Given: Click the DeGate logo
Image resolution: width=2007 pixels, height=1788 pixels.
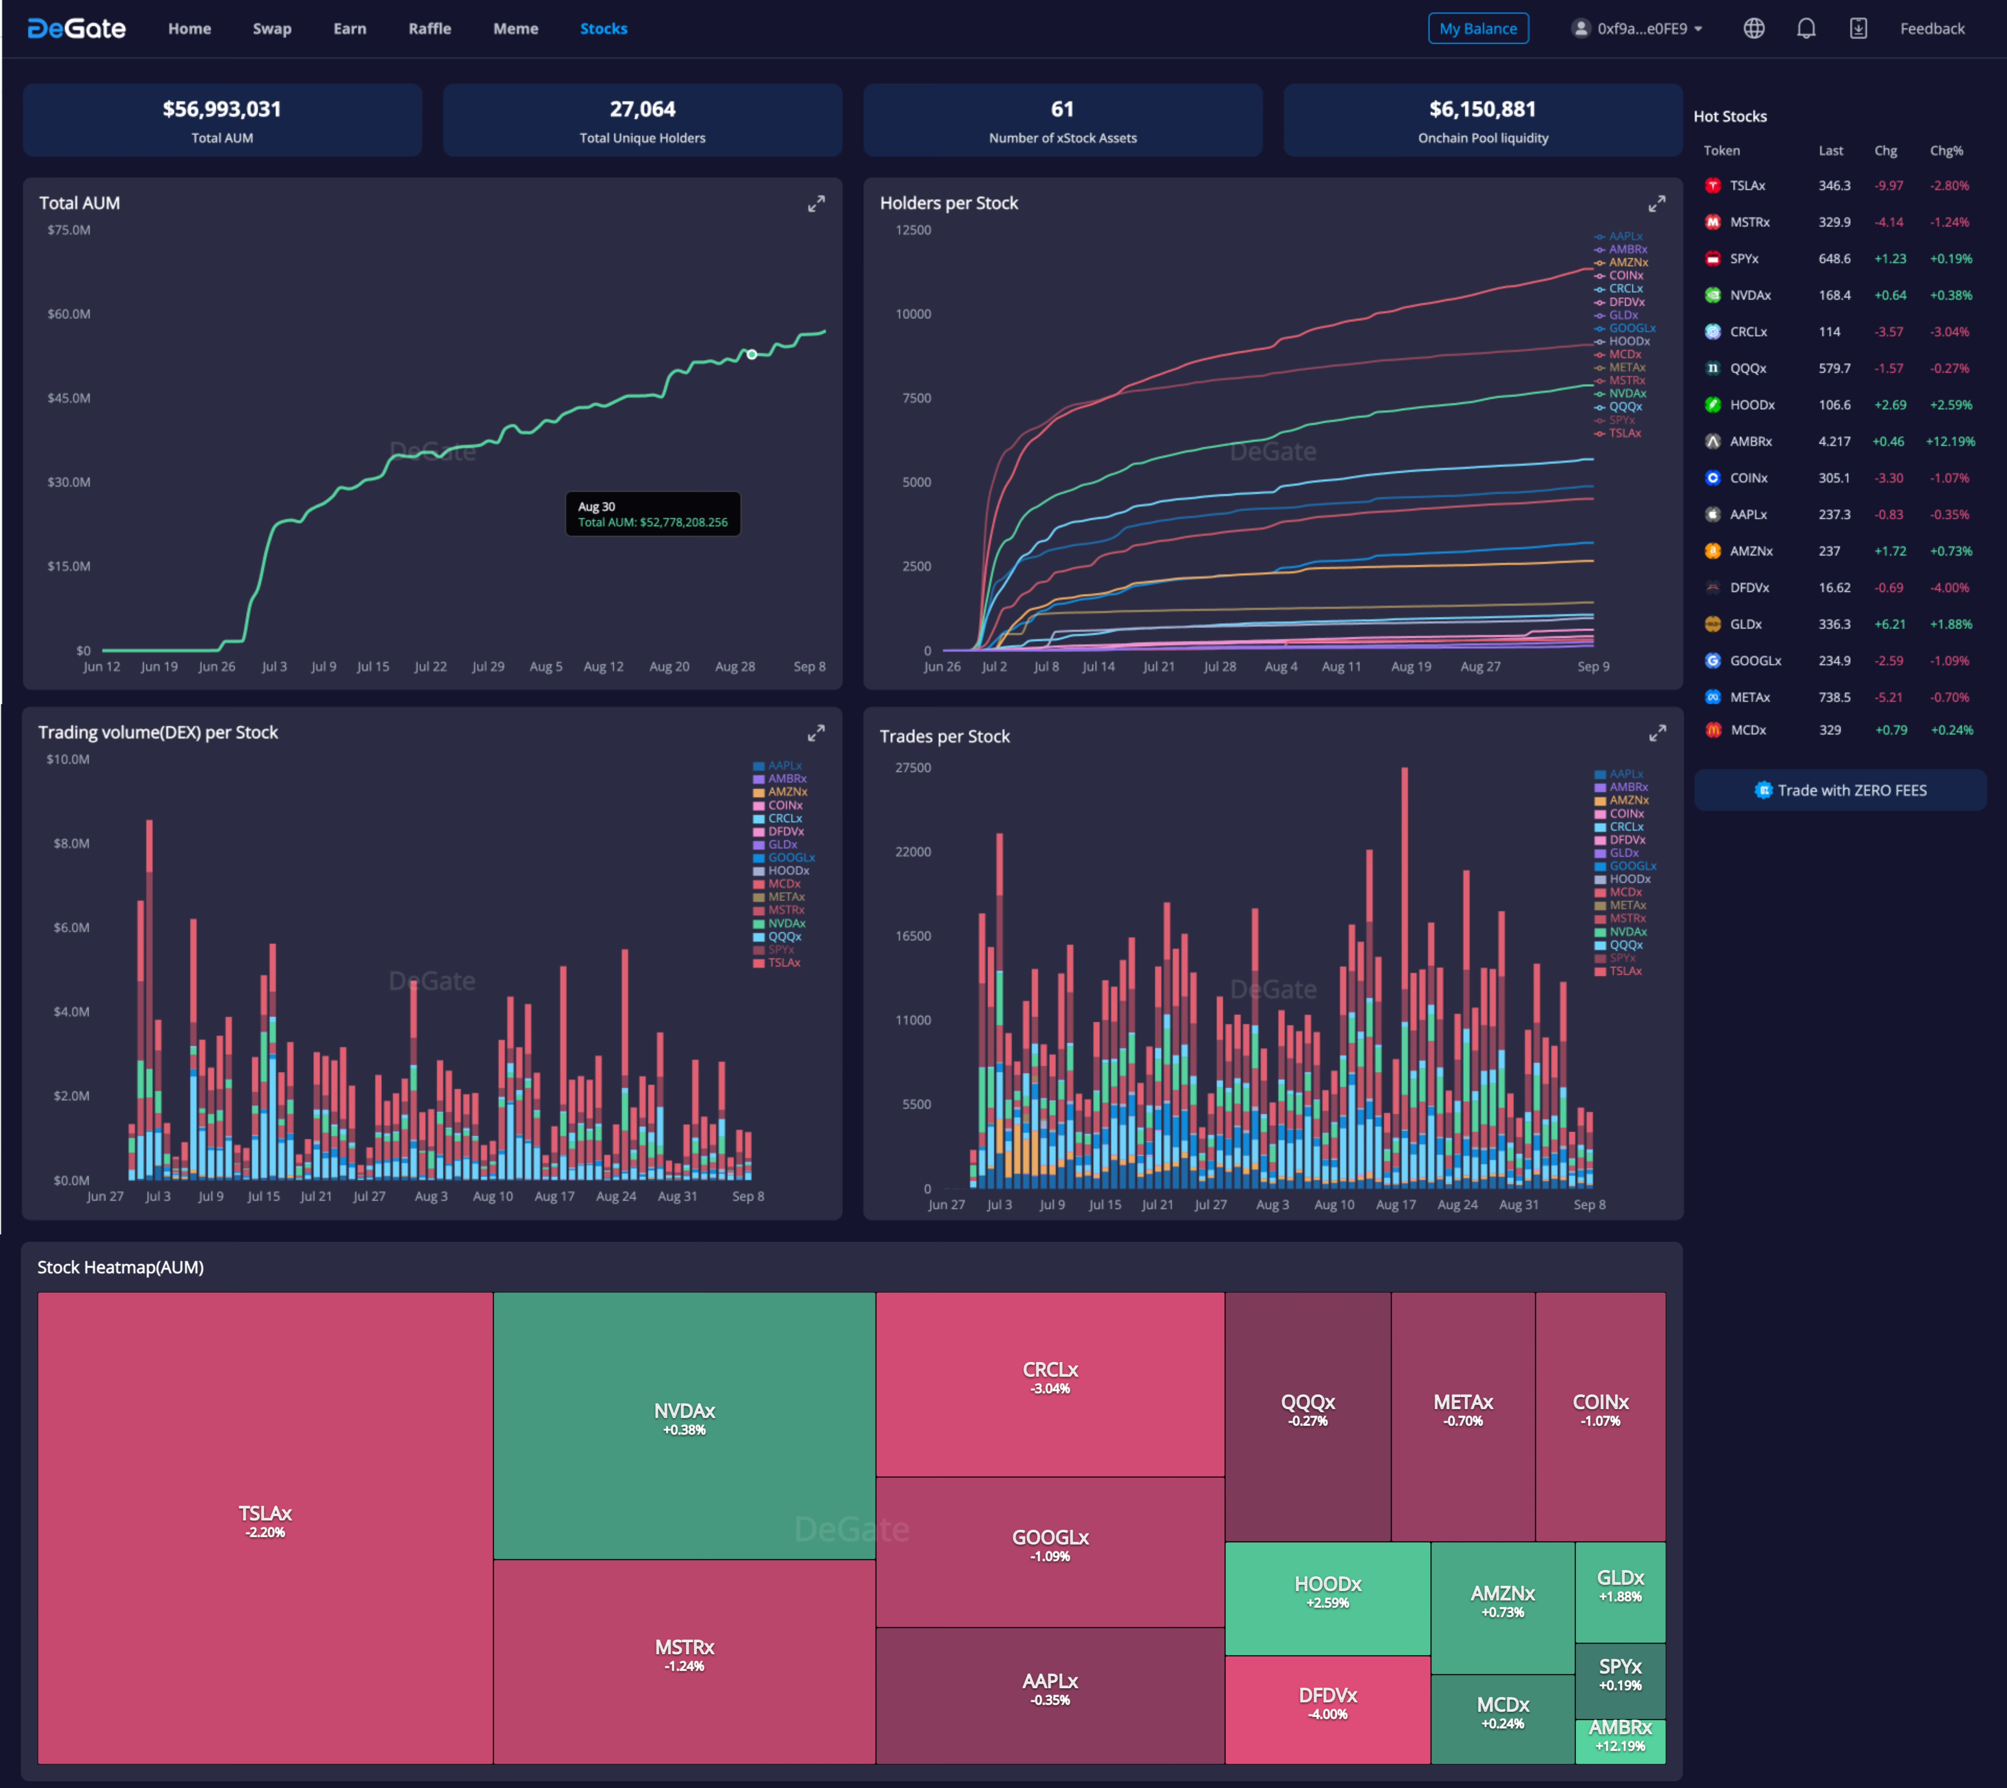Looking at the screenshot, I should click(77, 28).
